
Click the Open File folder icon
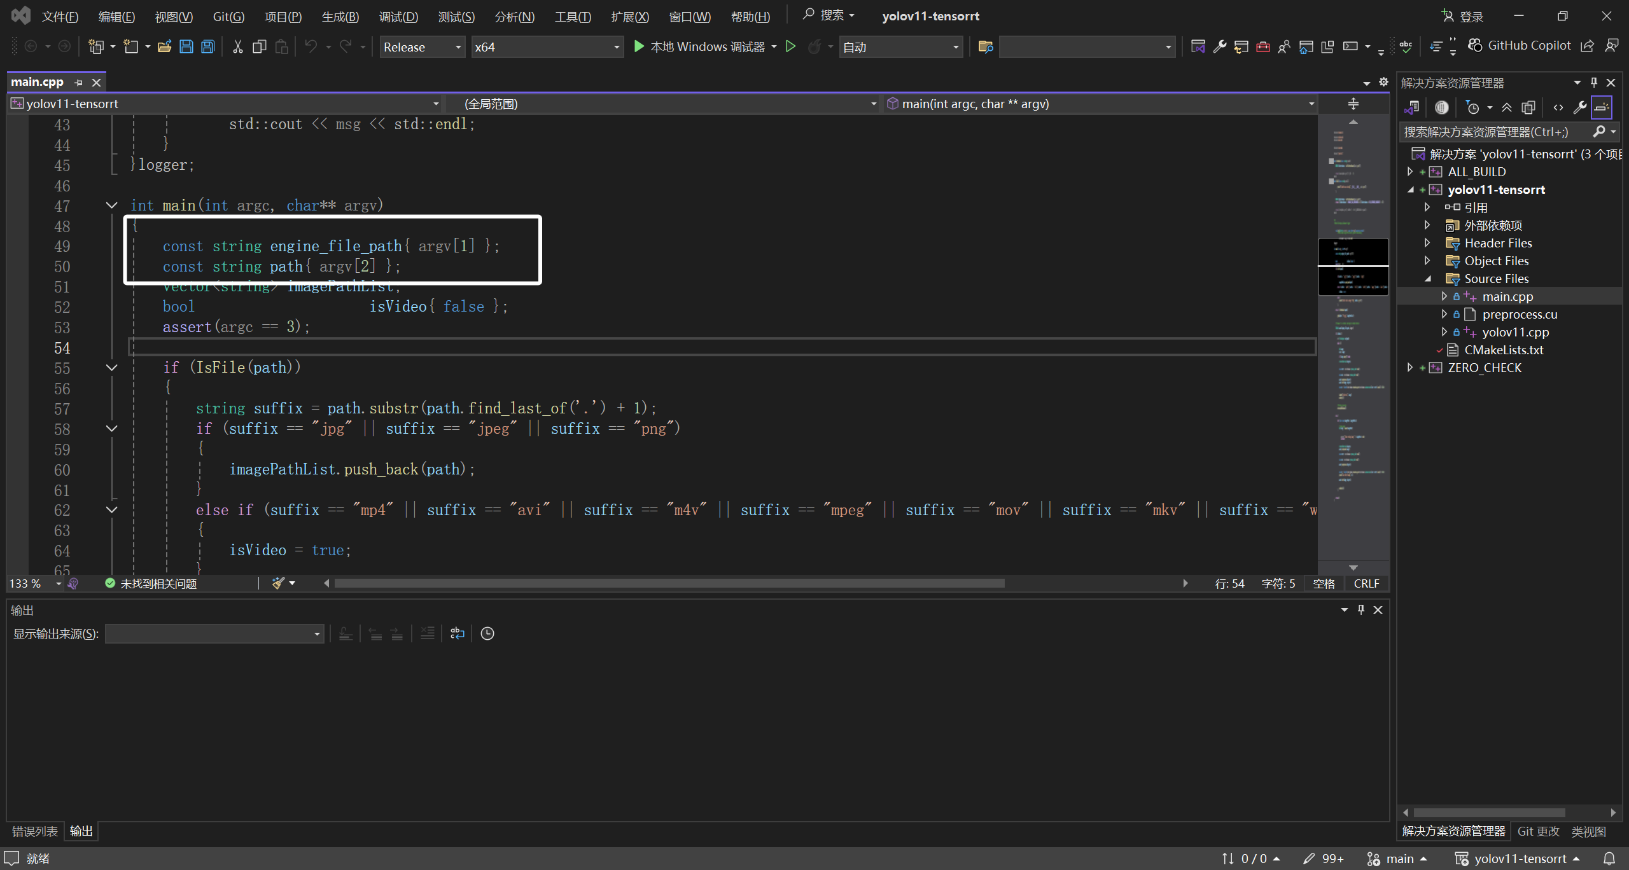point(164,46)
